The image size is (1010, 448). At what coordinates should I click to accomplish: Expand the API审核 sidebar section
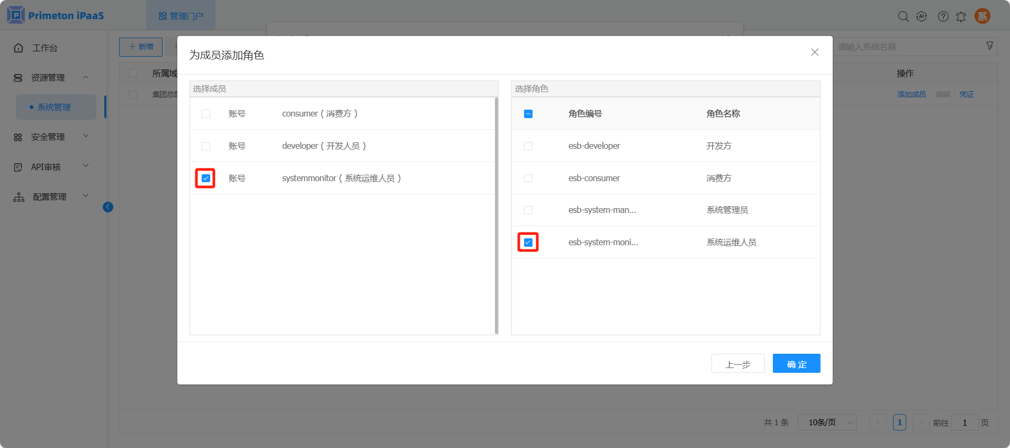pos(51,167)
